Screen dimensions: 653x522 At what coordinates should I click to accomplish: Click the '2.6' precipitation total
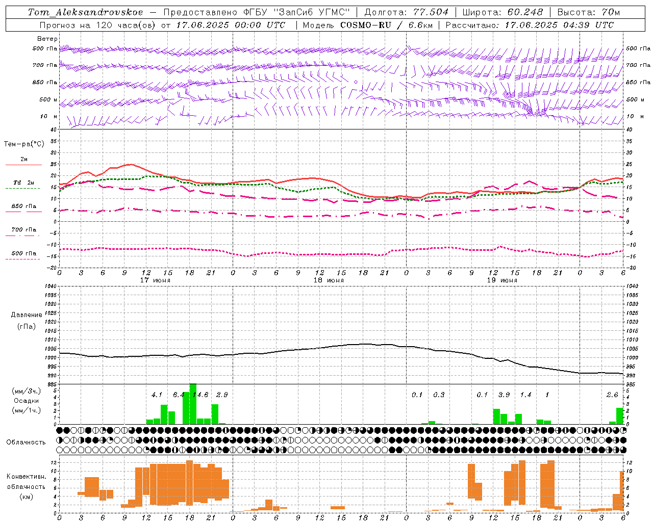tap(612, 395)
